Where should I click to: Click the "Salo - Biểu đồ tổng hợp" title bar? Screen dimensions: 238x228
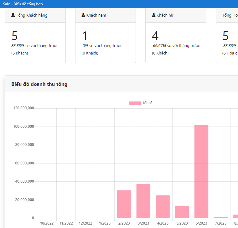[x=23, y=4]
